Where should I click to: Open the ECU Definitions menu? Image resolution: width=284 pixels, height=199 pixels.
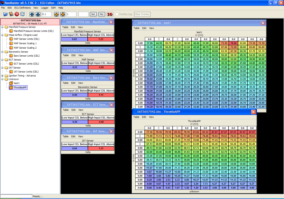click(22, 8)
